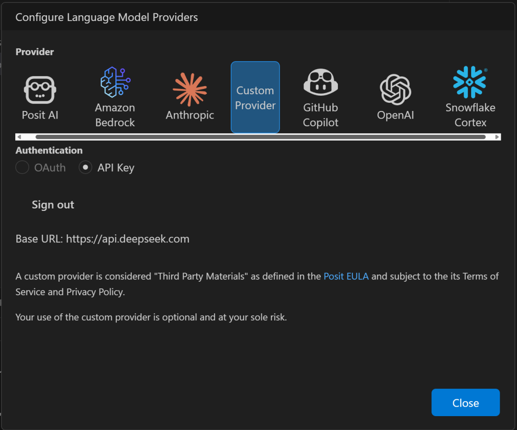The height and width of the screenshot is (430, 517).
Task: Select the OAuth radio button
Action: (x=22, y=167)
